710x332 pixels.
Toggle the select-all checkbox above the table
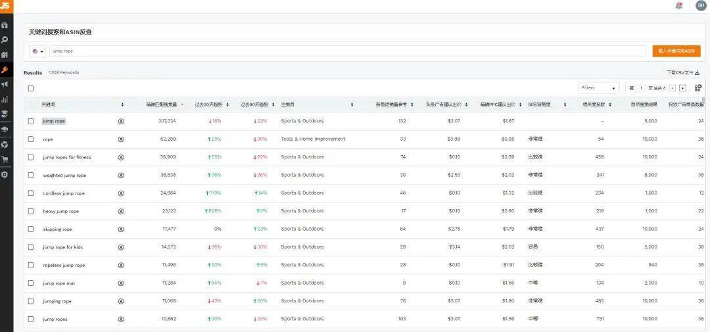pos(31,88)
